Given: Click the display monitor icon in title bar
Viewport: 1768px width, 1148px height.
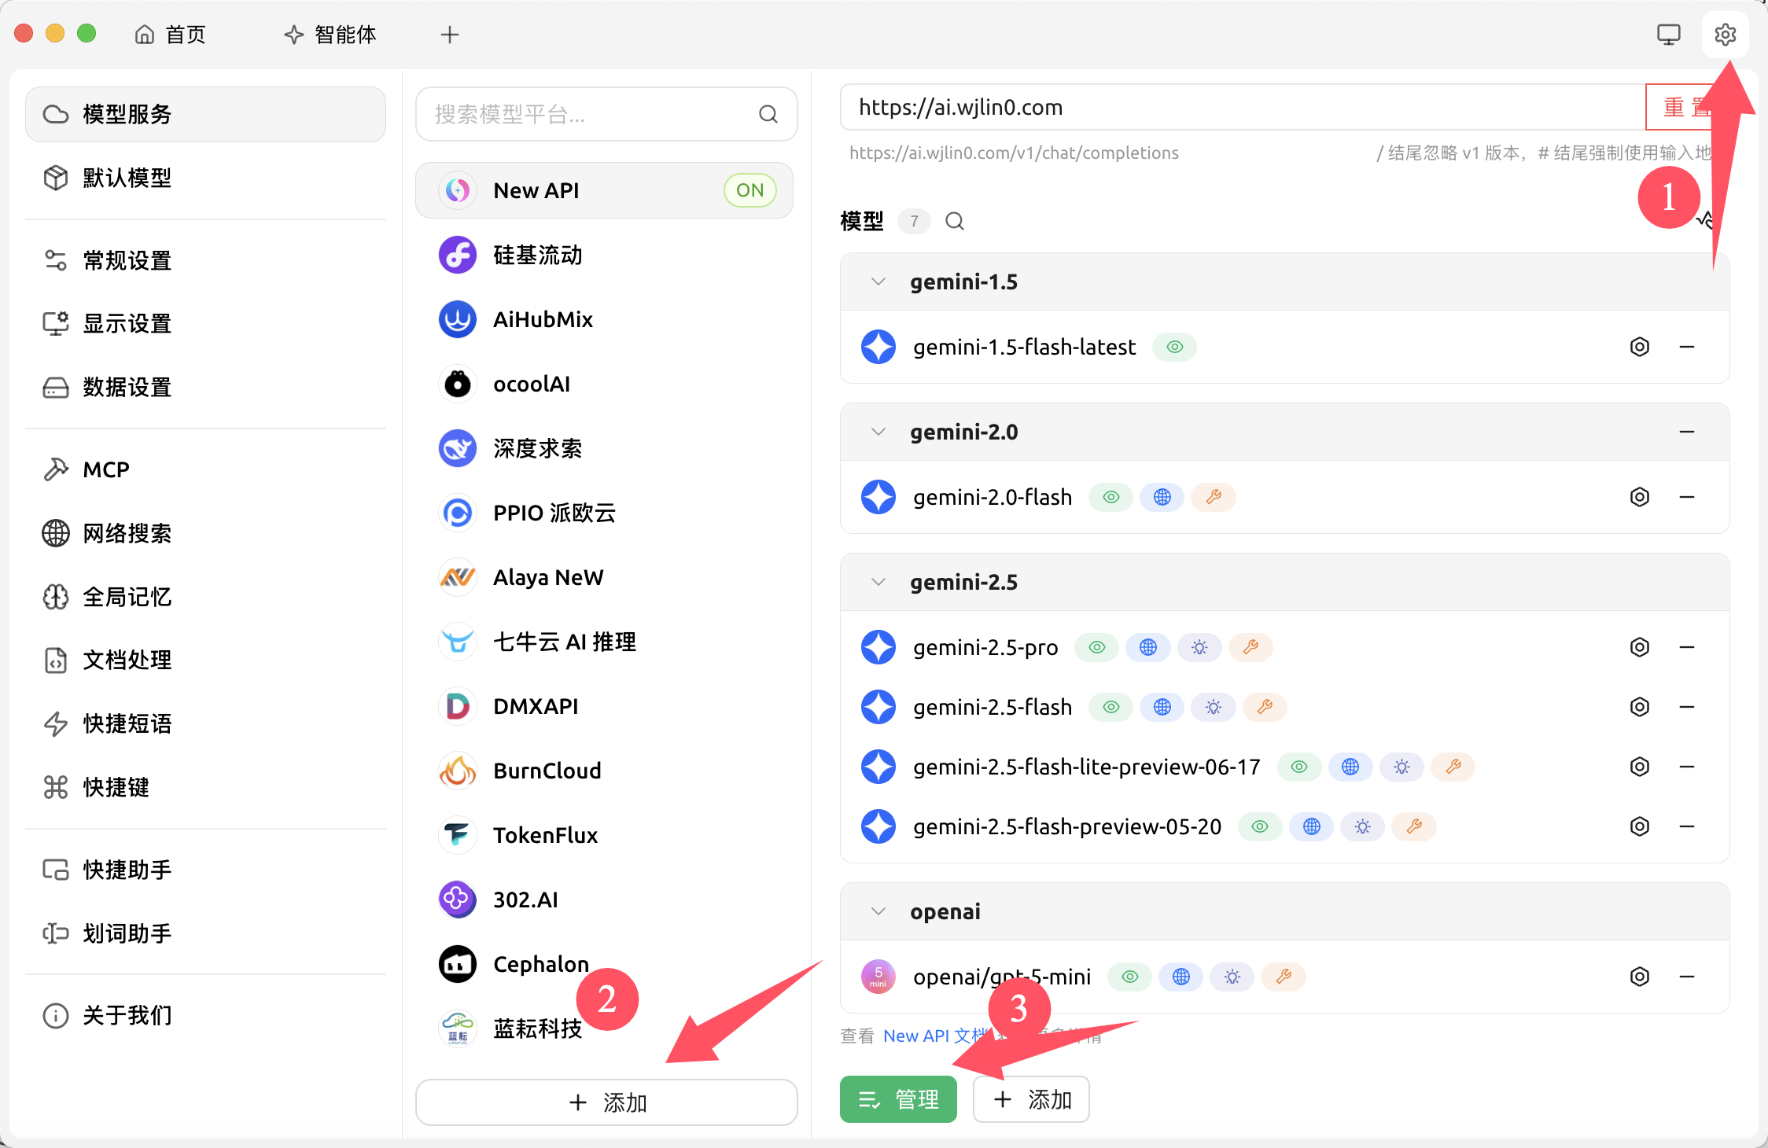Looking at the screenshot, I should (x=1668, y=35).
